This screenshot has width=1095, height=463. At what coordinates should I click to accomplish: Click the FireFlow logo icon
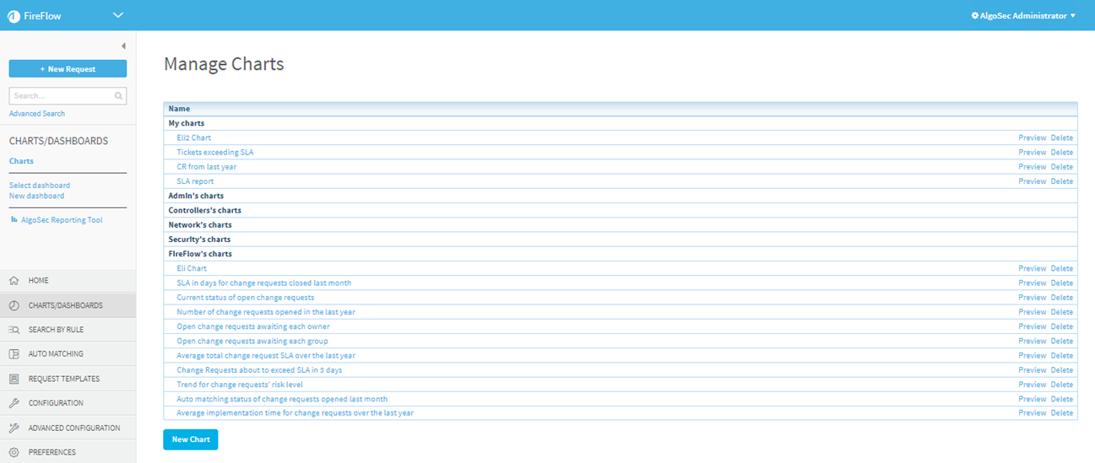coord(14,16)
